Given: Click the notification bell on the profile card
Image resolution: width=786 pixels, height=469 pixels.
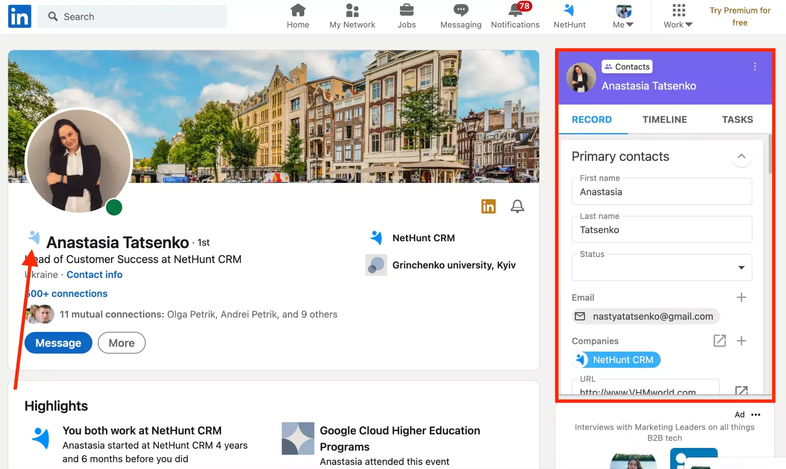Looking at the screenshot, I should point(517,206).
